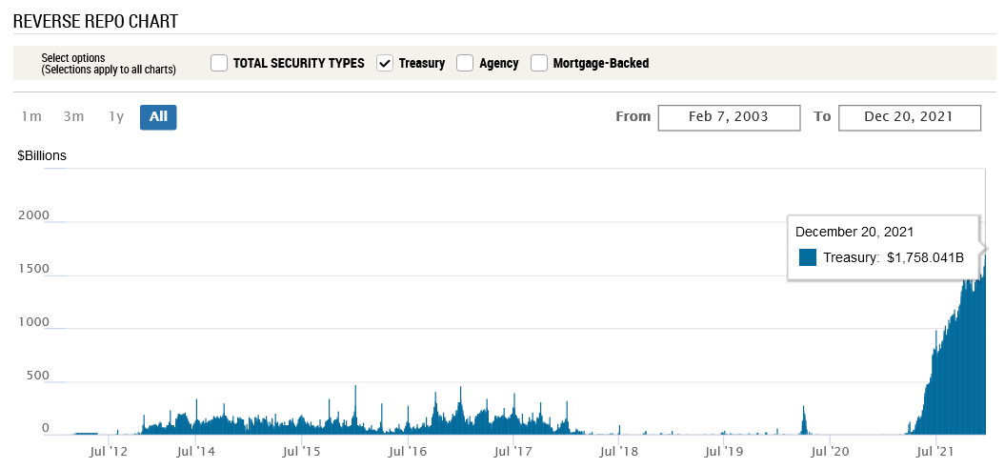Click the Jul '21 axis label
The width and height of the screenshot is (1005, 469).
click(937, 453)
